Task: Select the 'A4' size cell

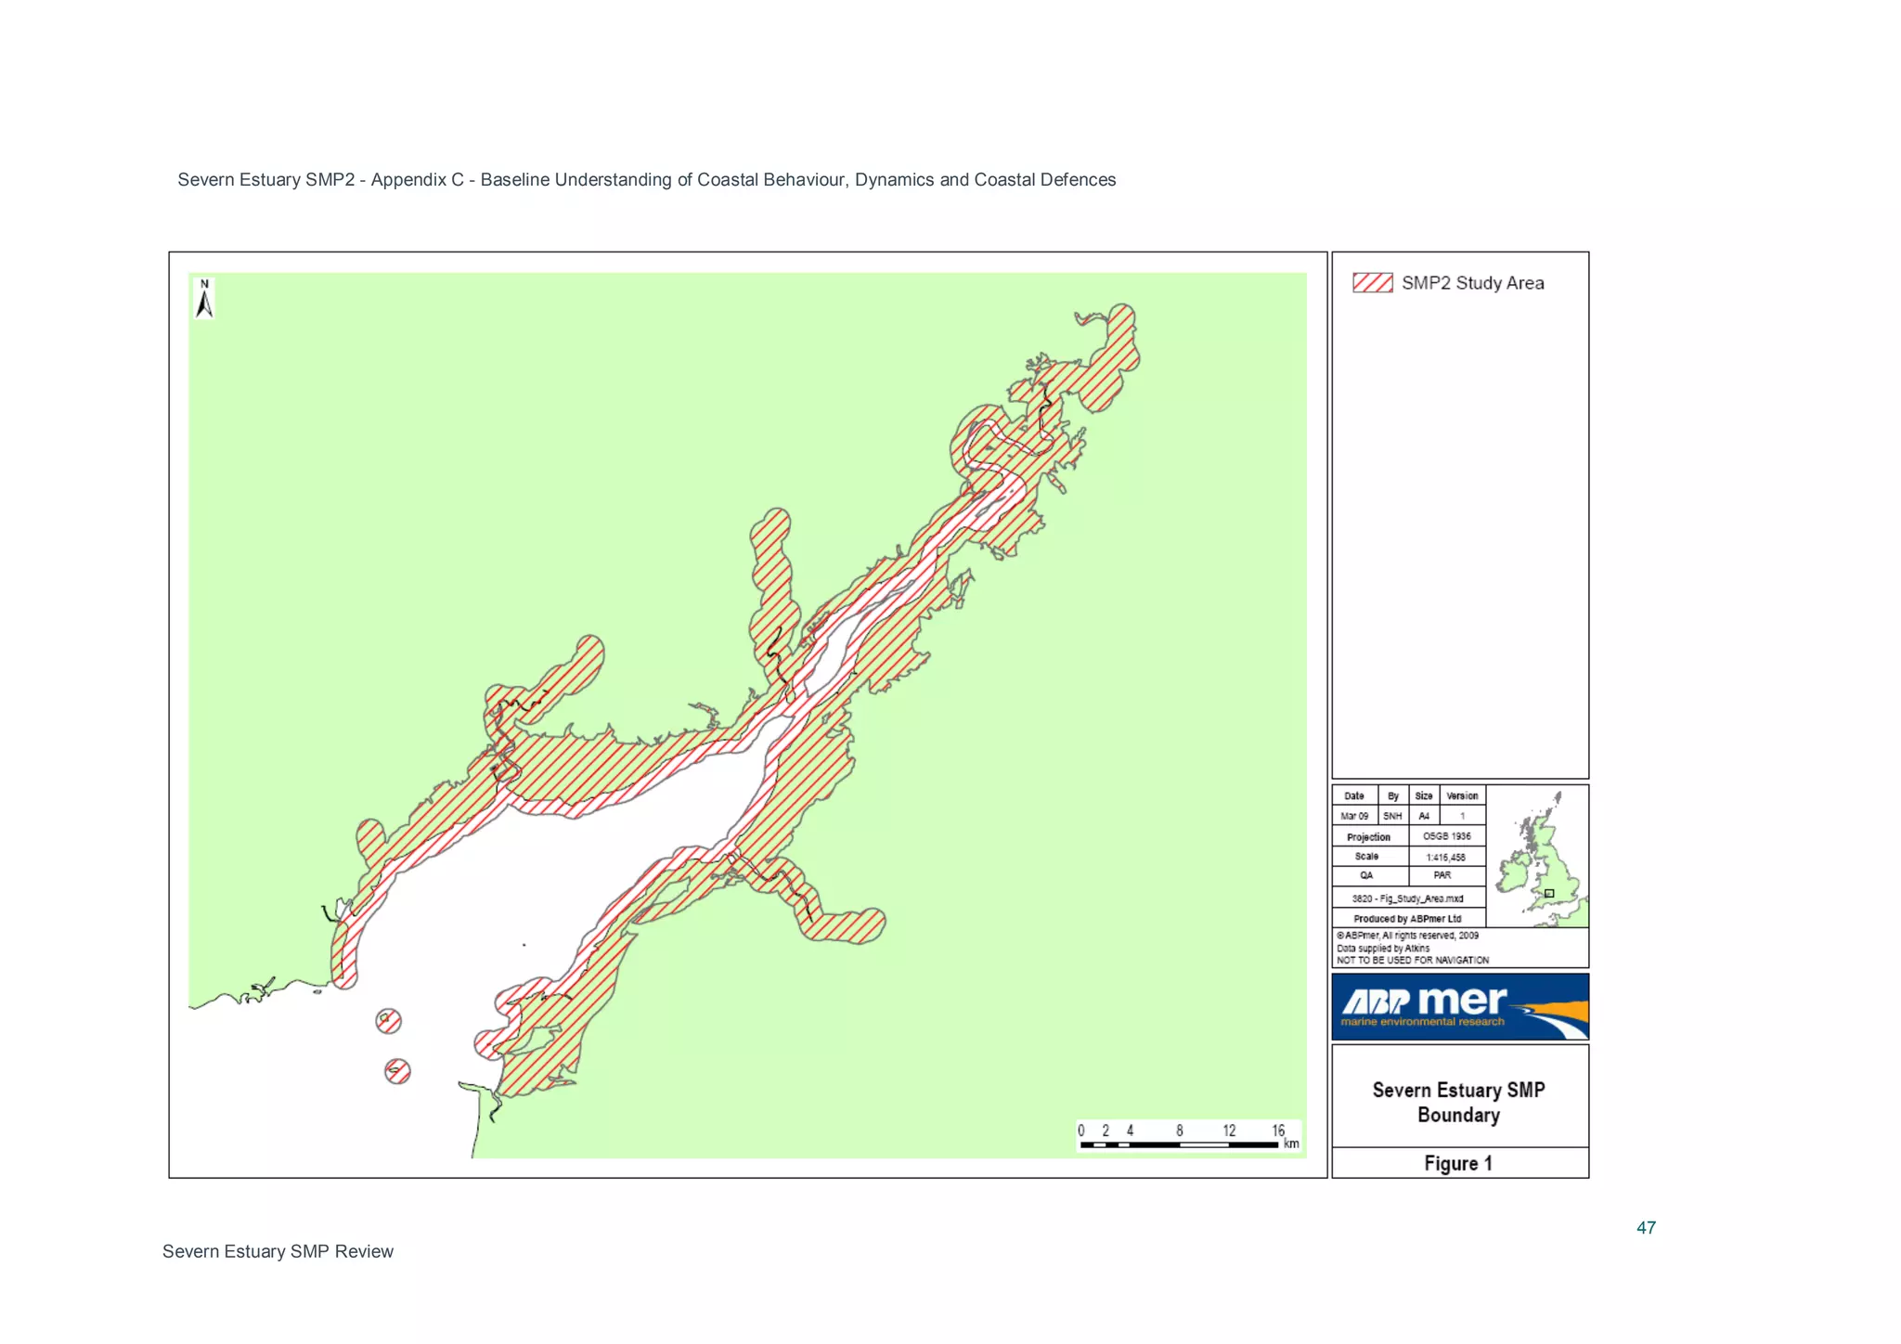Action: point(1423,816)
